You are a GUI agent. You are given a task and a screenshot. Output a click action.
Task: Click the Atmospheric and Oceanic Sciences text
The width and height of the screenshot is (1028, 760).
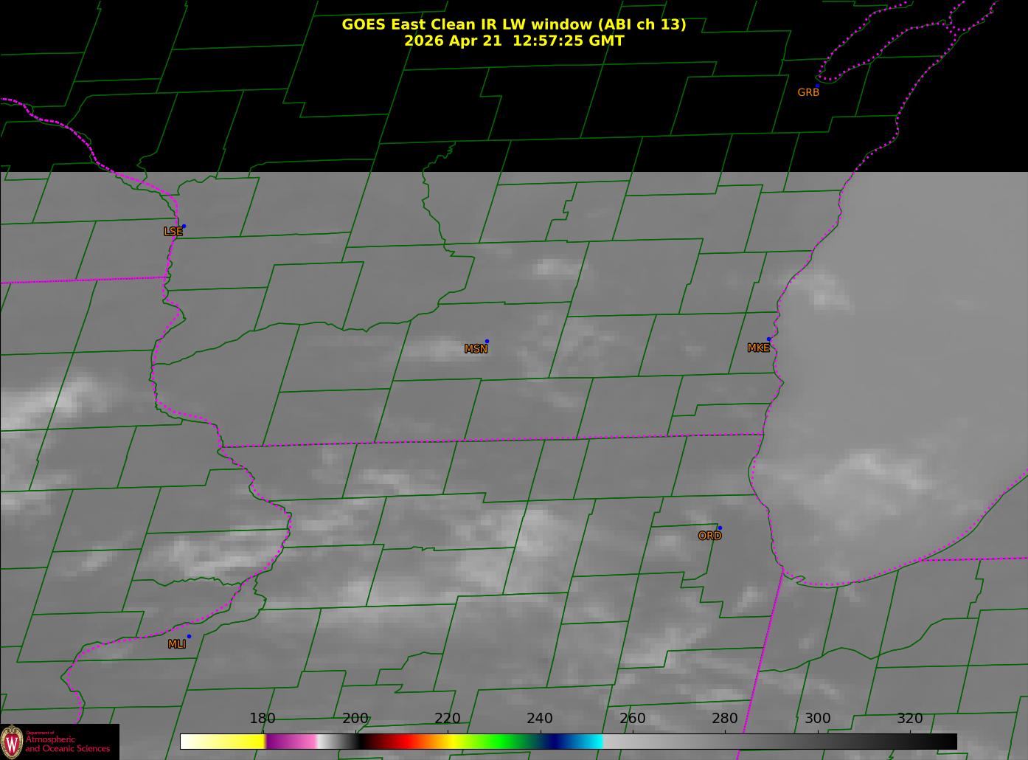68,743
